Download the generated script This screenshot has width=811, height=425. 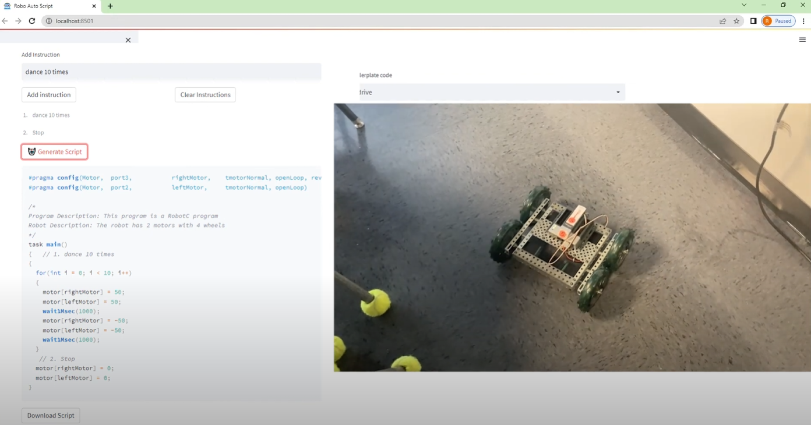coord(51,416)
